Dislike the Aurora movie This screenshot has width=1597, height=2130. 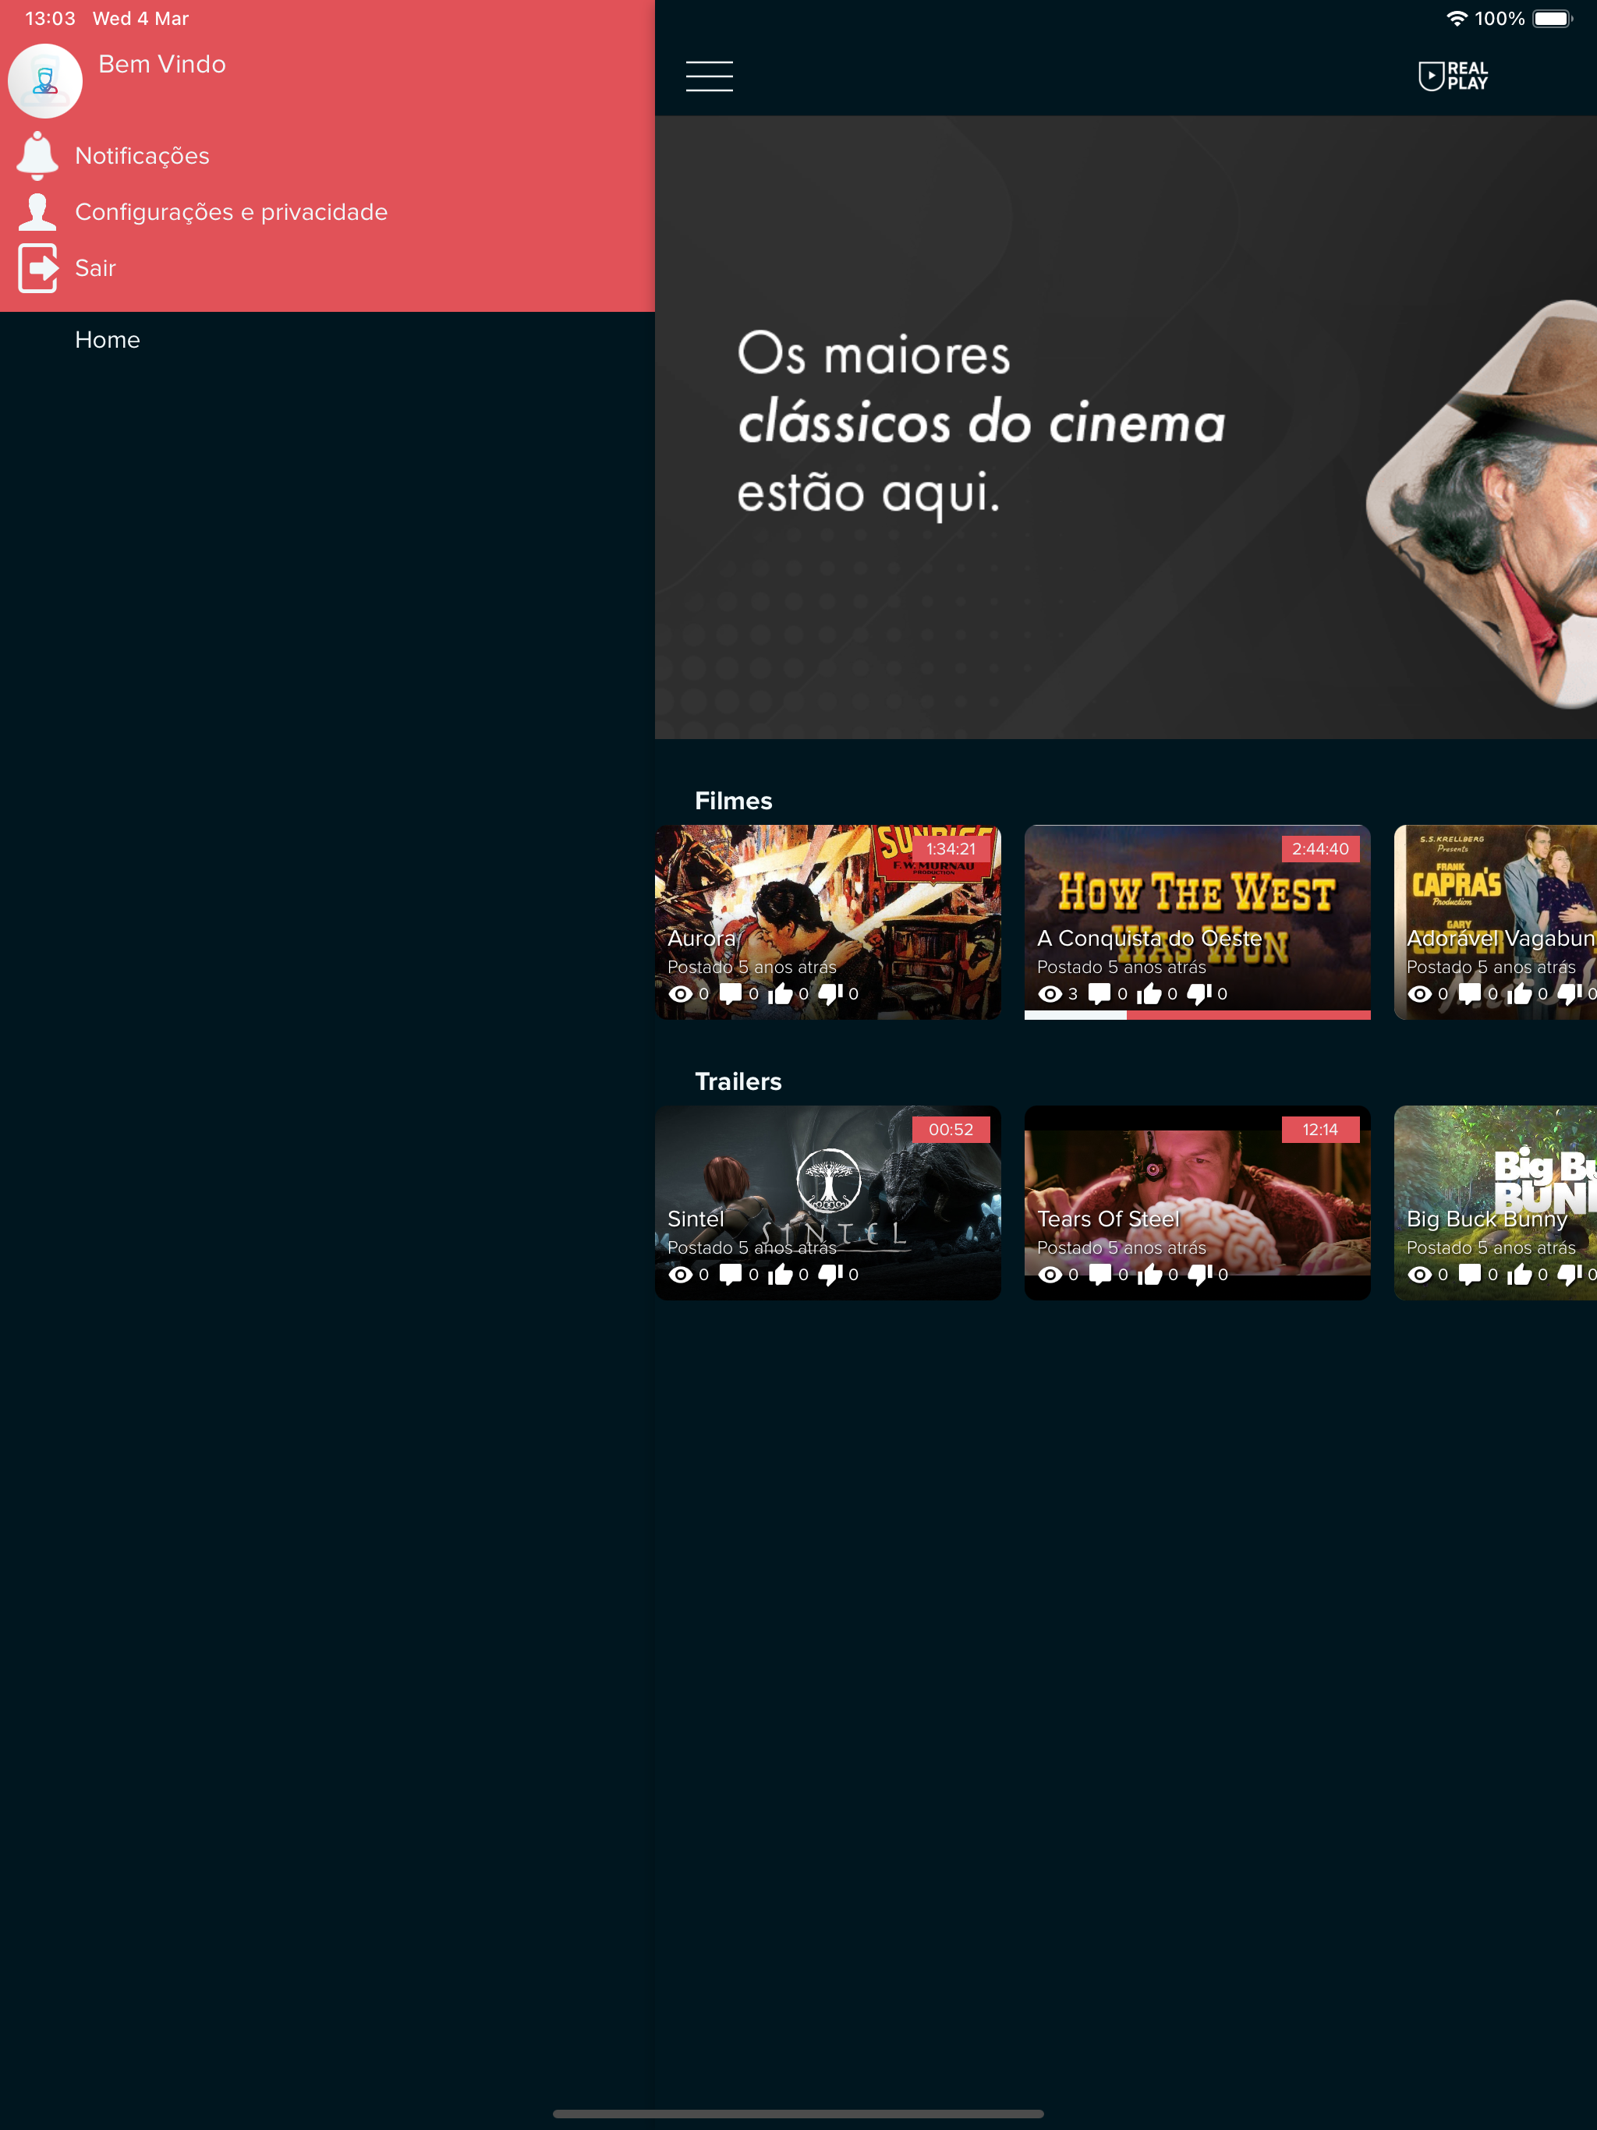[830, 994]
